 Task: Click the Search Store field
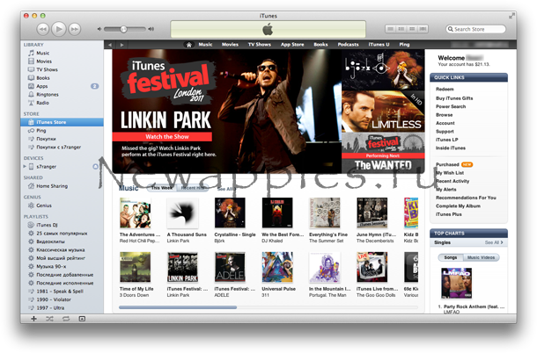tap(475, 29)
